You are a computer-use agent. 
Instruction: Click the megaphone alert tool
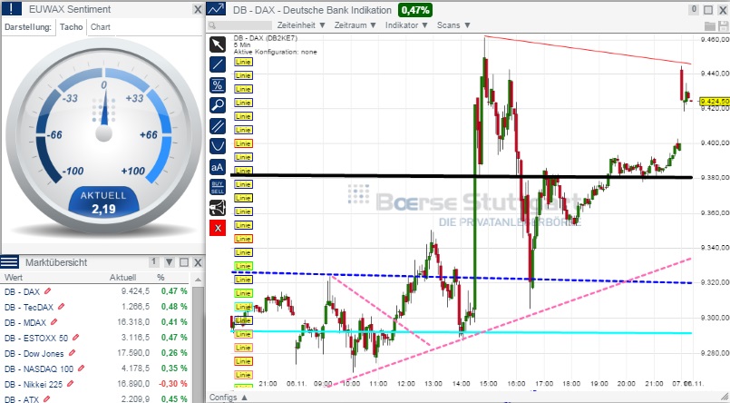[x=218, y=207]
